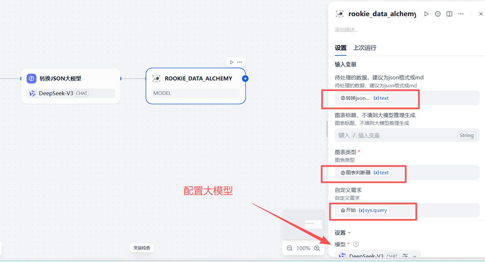Image resolution: width=485 pixels, height=262 pixels.
Task: Click the home icon in the 开始 variable tag
Action: pos(343,210)
